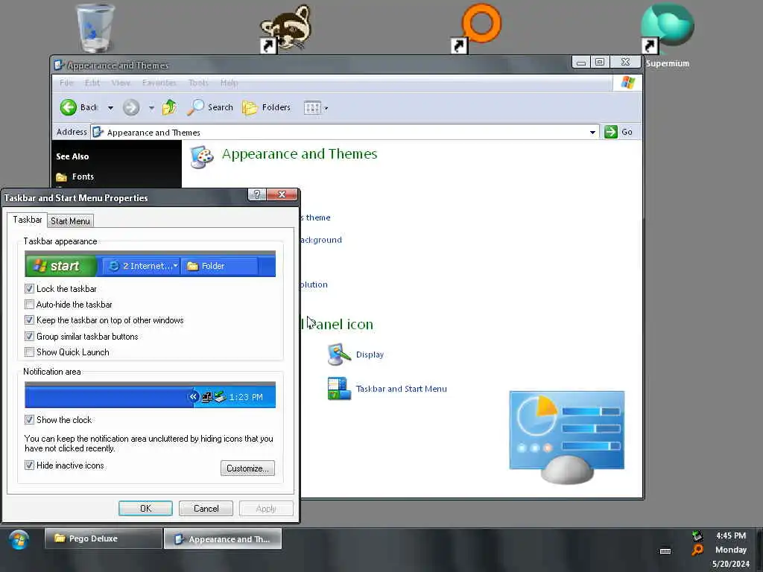
Task: Click the green Back arrow icon
Action: 69,107
